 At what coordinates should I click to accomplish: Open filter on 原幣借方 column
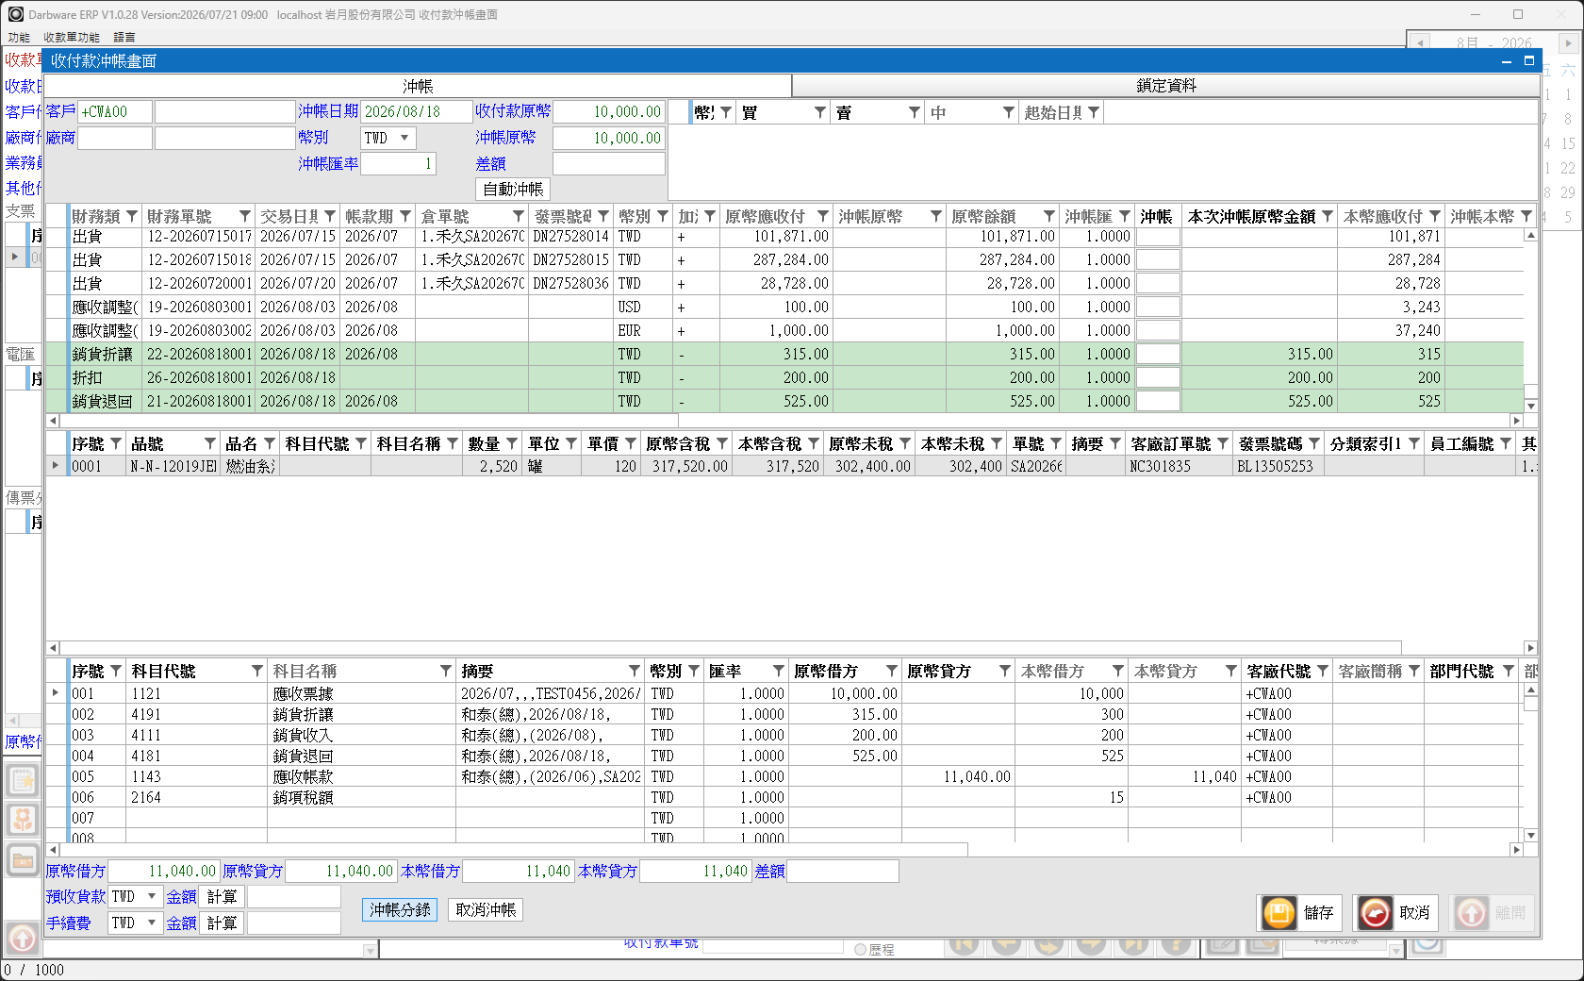tap(892, 671)
